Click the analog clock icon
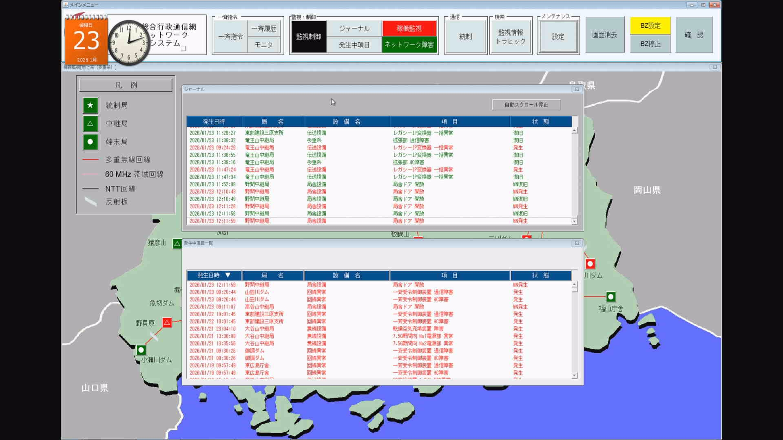The height and width of the screenshot is (440, 783). pos(129,42)
